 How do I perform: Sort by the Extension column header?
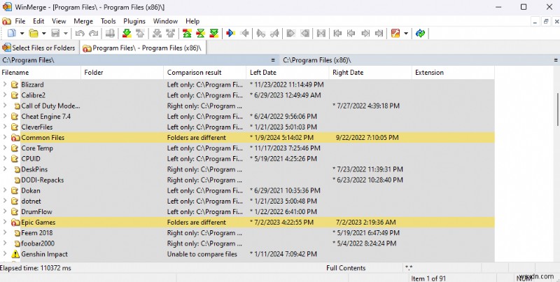coord(453,73)
